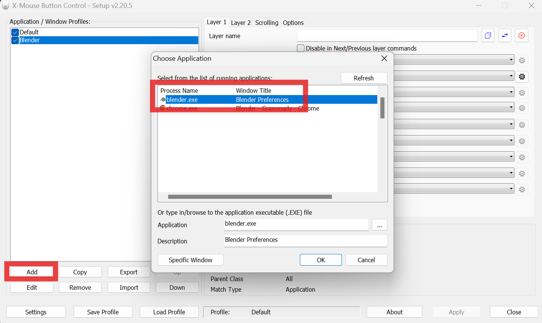The width and height of the screenshot is (542, 323).
Task: Enable Disable in Next/Previous layer commands
Action: (300, 48)
